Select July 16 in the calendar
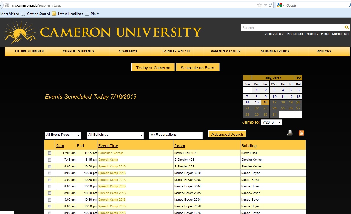The image size is (351, 214). click(x=265, y=102)
